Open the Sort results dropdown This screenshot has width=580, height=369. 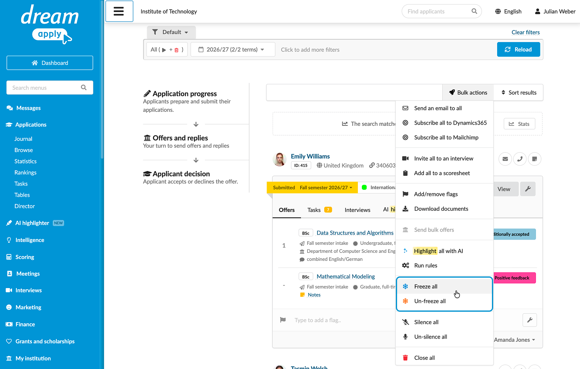coord(518,93)
